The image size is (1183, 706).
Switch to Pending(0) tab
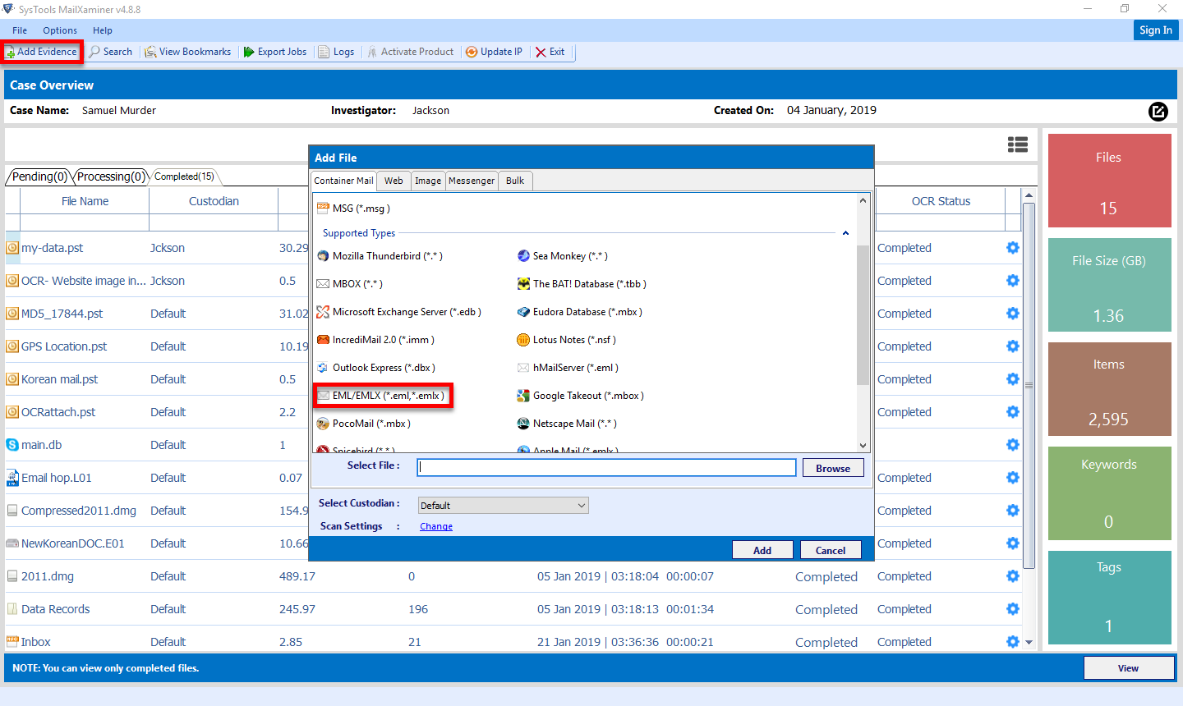39,176
